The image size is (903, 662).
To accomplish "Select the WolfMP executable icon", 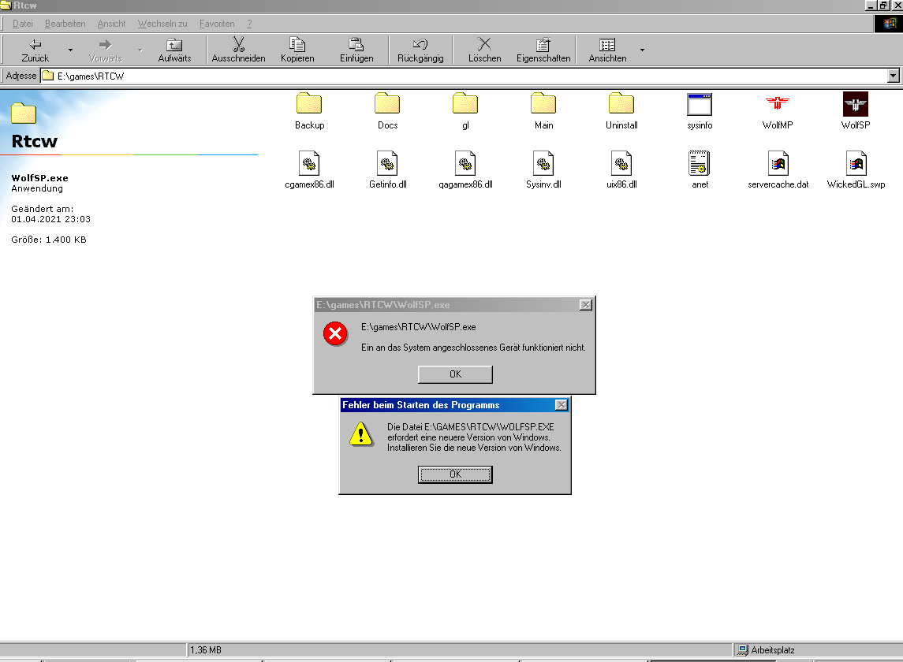I will click(778, 103).
